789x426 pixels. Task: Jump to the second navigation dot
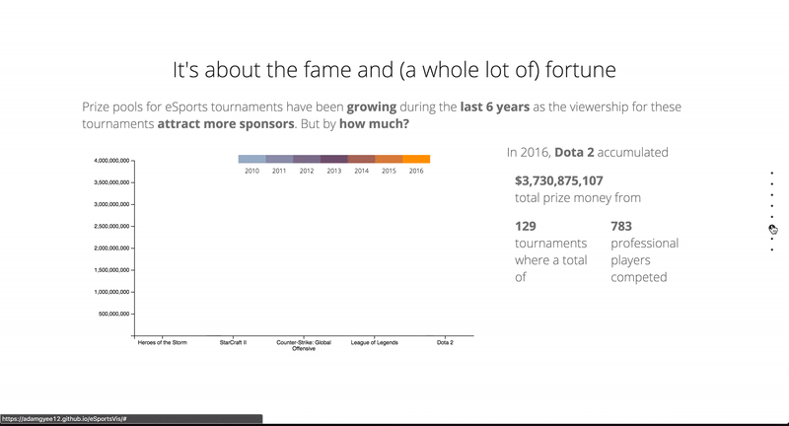pos(771,183)
